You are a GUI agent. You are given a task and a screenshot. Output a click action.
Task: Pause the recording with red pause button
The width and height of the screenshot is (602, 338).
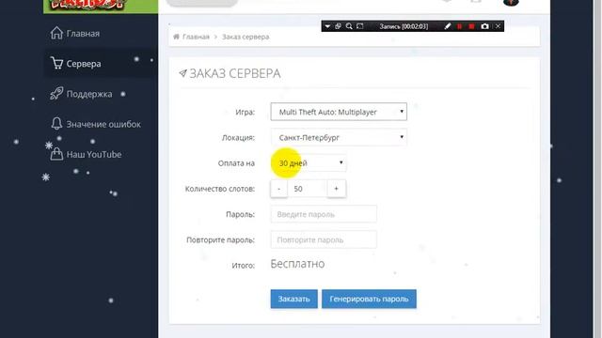(x=459, y=26)
